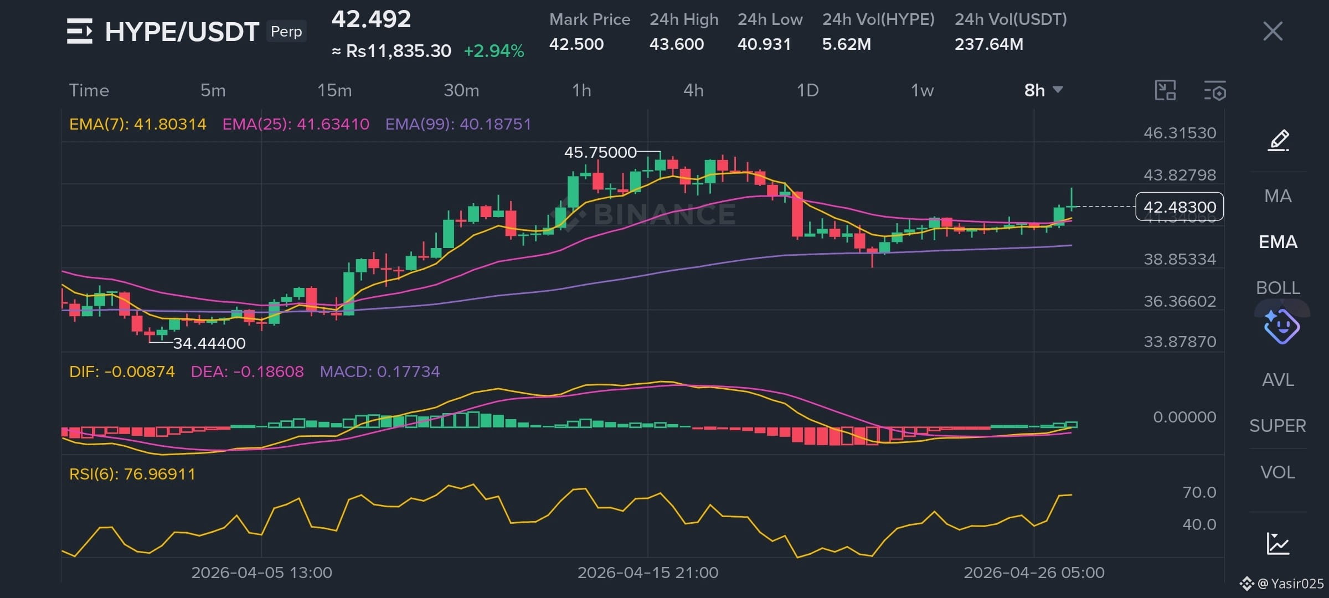Screen dimensions: 1329x598
Task: Click the EMA(7) legend value
Action: tap(138, 124)
